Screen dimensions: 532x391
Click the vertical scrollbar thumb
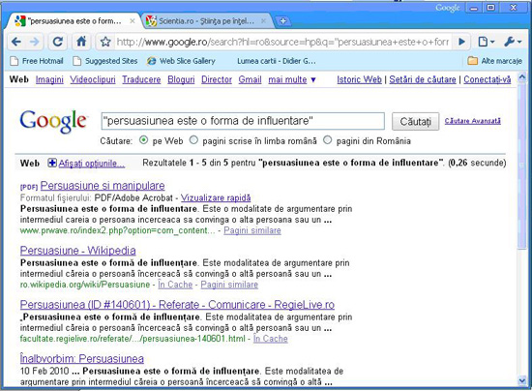(522, 166)
